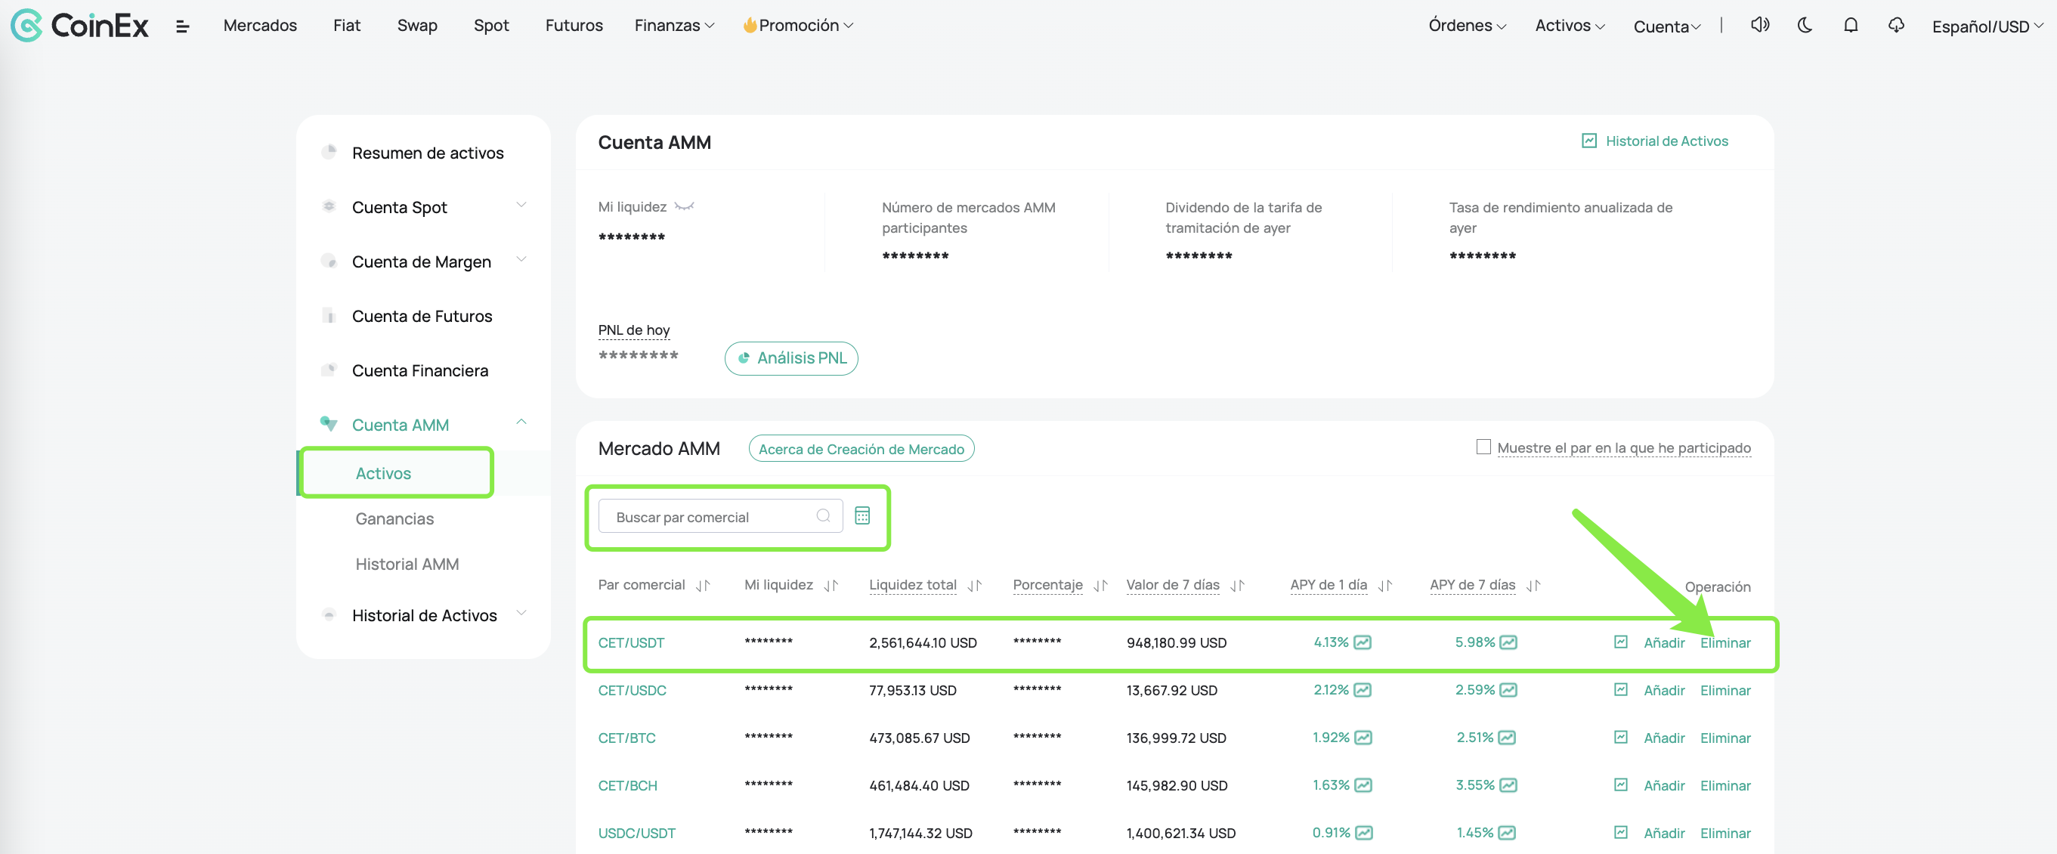Open the Historial de Activos link in Cuenta AMM header
The height and width of the screenshot is (854, 2057).
1654,141
